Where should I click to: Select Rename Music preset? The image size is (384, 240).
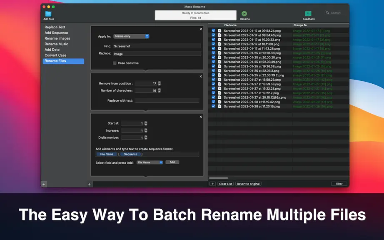pos(56,44)
